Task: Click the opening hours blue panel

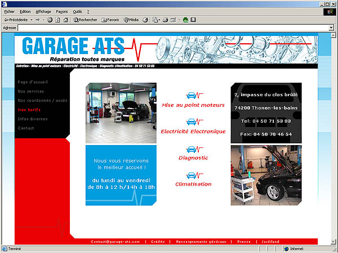Action: tap(121, 175)
